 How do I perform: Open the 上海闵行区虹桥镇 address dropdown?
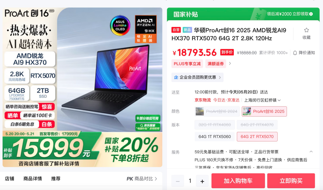pos(262,100)
